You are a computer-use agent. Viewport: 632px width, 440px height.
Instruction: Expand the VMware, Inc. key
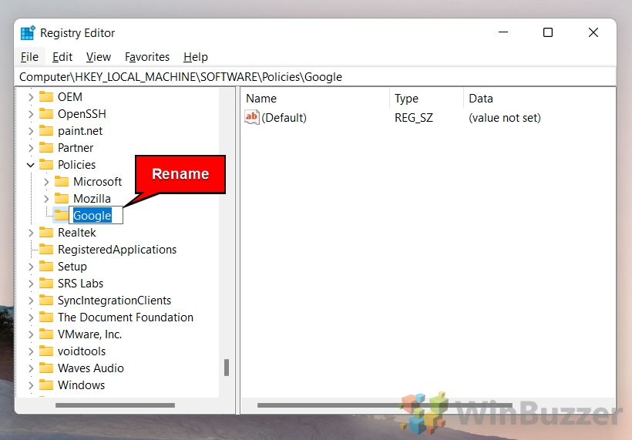pyautogui.click(x=31, y=334)
